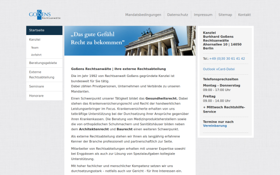Screen dimensions: 280x175
Task: Click the 'Telefonsprechzeiten' heading
Action: [x=221, y=79]
